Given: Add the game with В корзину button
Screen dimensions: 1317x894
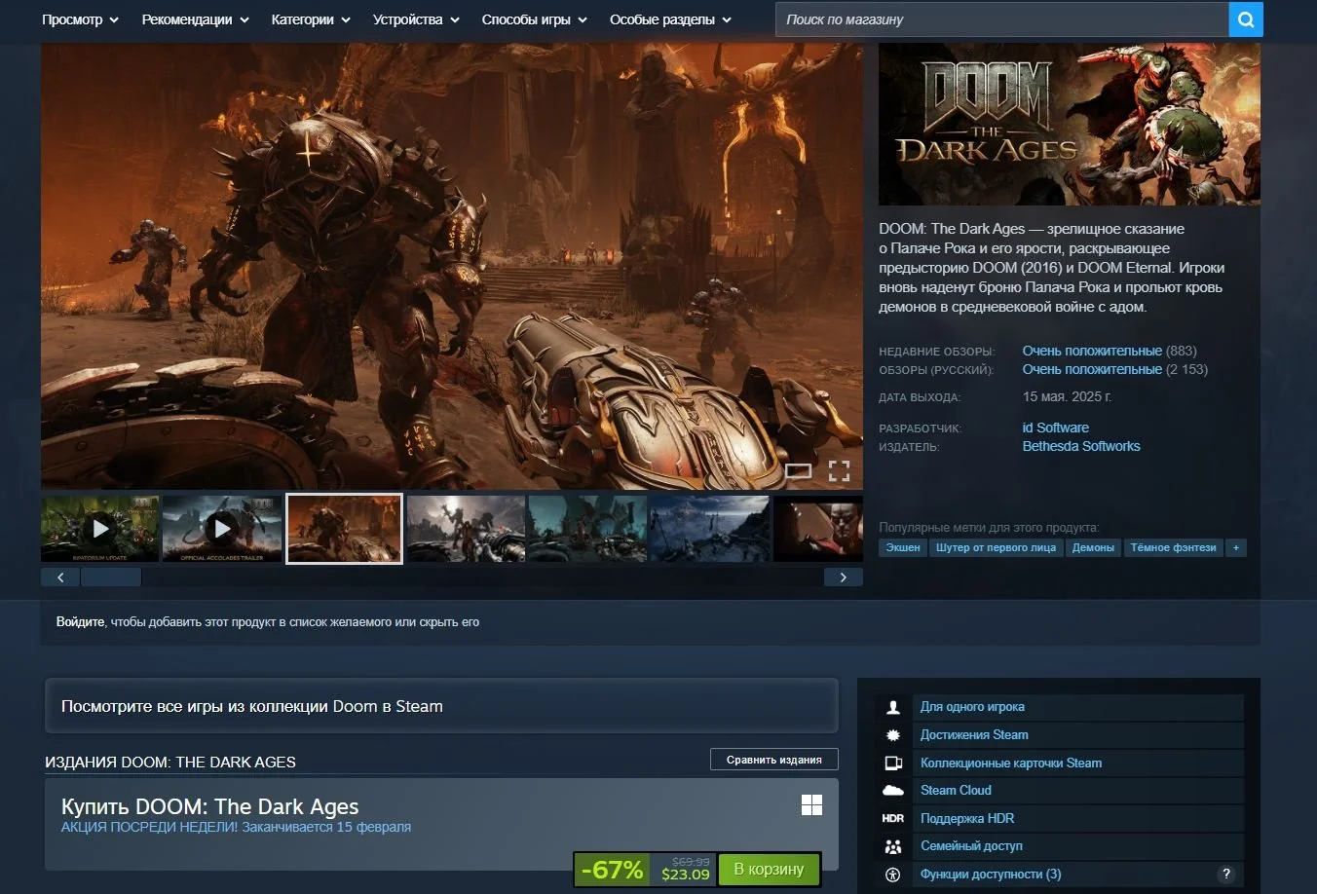Looking at the screenshot, I should (769, 869).
